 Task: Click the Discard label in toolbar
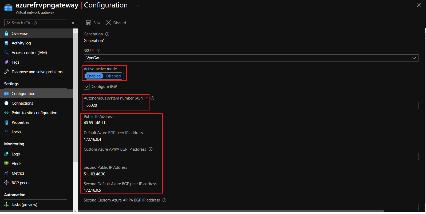coord(120,23)
